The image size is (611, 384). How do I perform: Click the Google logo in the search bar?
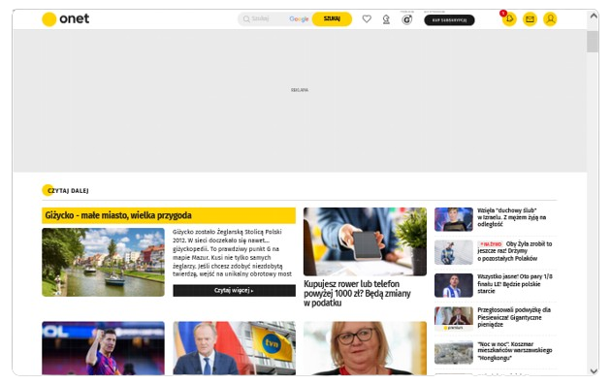tap(299, 19)
